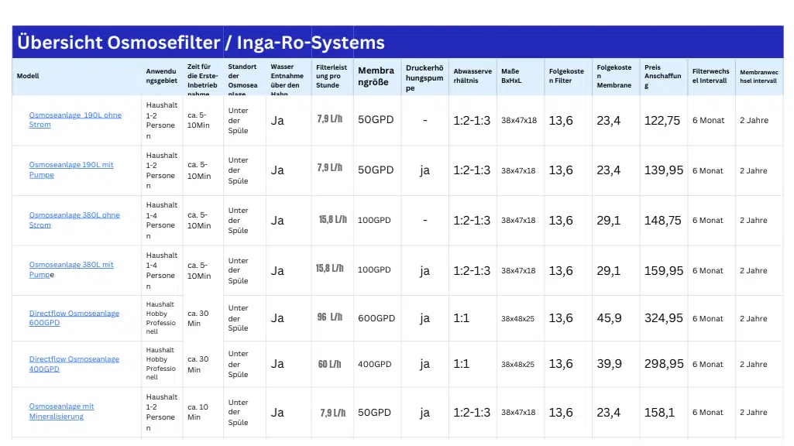The image size is (794, 446).
Task: Click the title Übersicht Osmosefilter / Inga-Ro-Systems
Action: click(x=201, y=43)
